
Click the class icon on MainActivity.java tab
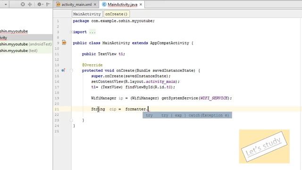(104, 4)
